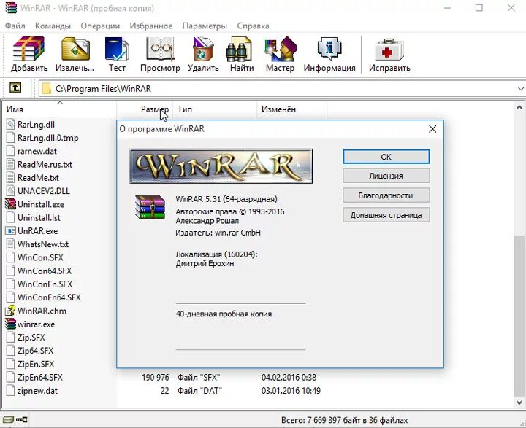Click the 190 976 size value

pyautogui.click(x=156, y=378)
